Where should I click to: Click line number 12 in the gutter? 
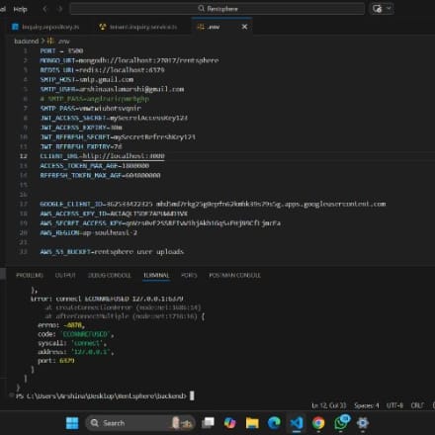(x=24, y=156)
